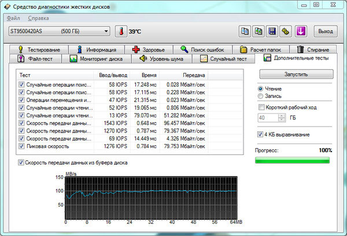Open the Поиск ошибок tab

(x=202, y=49)
